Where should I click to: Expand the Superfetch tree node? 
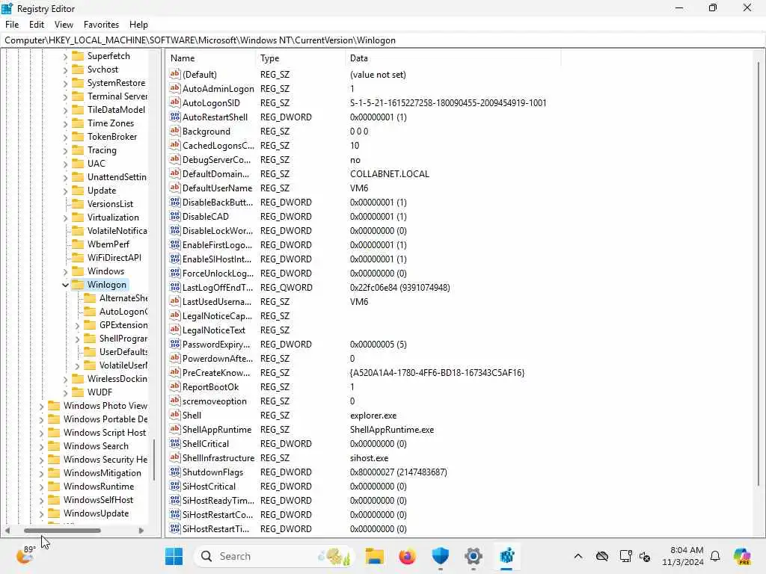pyautogui.click(x=66, y=57)
